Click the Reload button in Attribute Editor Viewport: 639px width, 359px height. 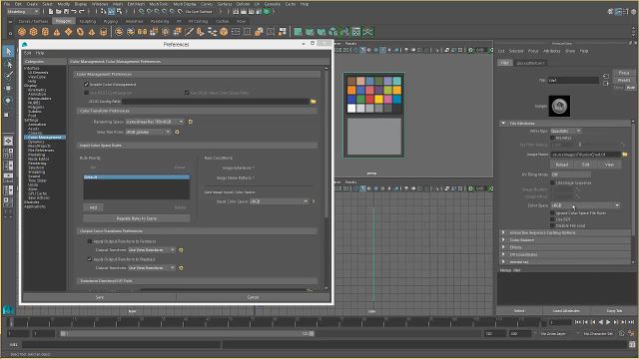coord(561,165)
